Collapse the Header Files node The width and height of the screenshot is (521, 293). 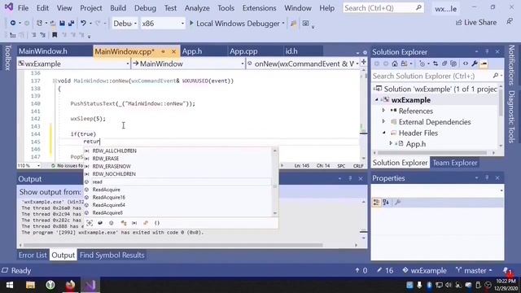(383, 133)
